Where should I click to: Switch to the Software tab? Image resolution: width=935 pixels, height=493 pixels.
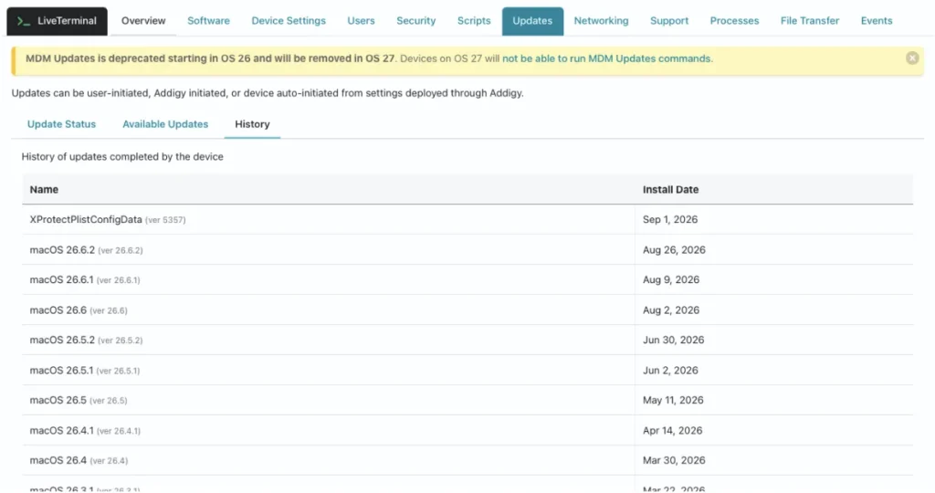click(208, 21)
